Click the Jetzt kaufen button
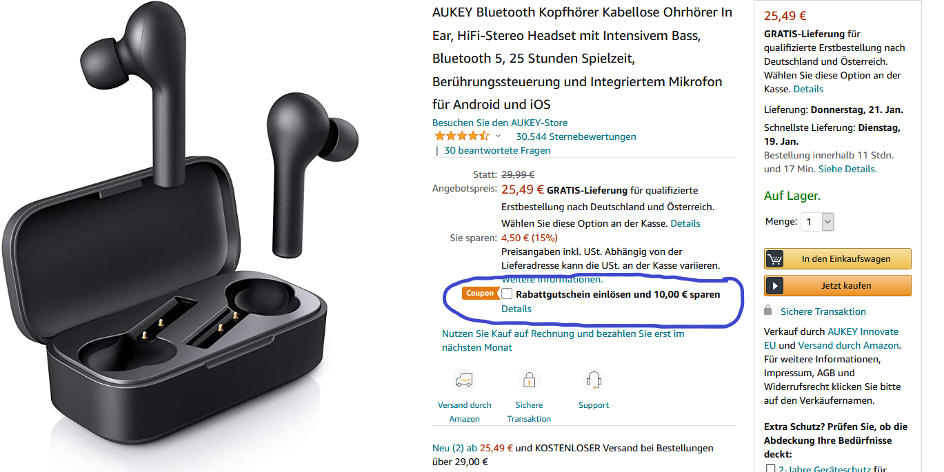 (837, 286)
